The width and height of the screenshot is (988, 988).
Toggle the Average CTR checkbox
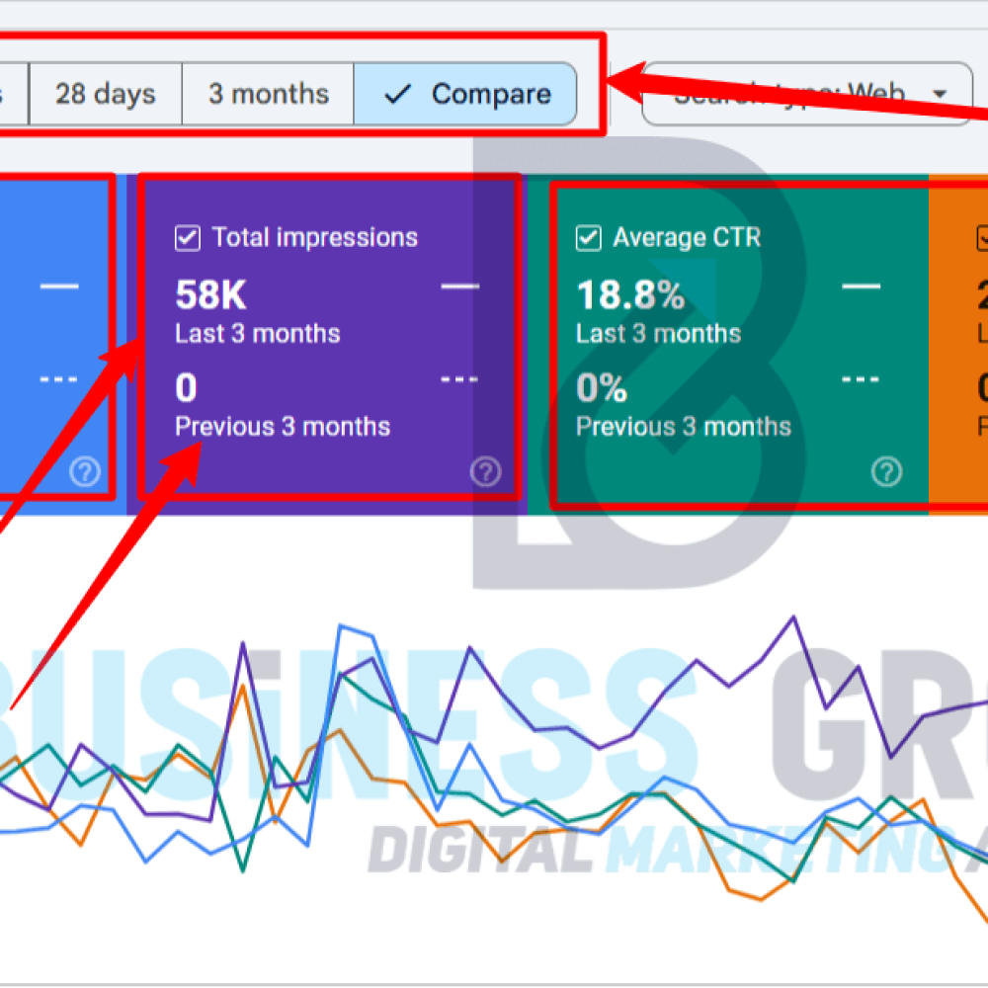pyautogui.click(x=589, y=238)
